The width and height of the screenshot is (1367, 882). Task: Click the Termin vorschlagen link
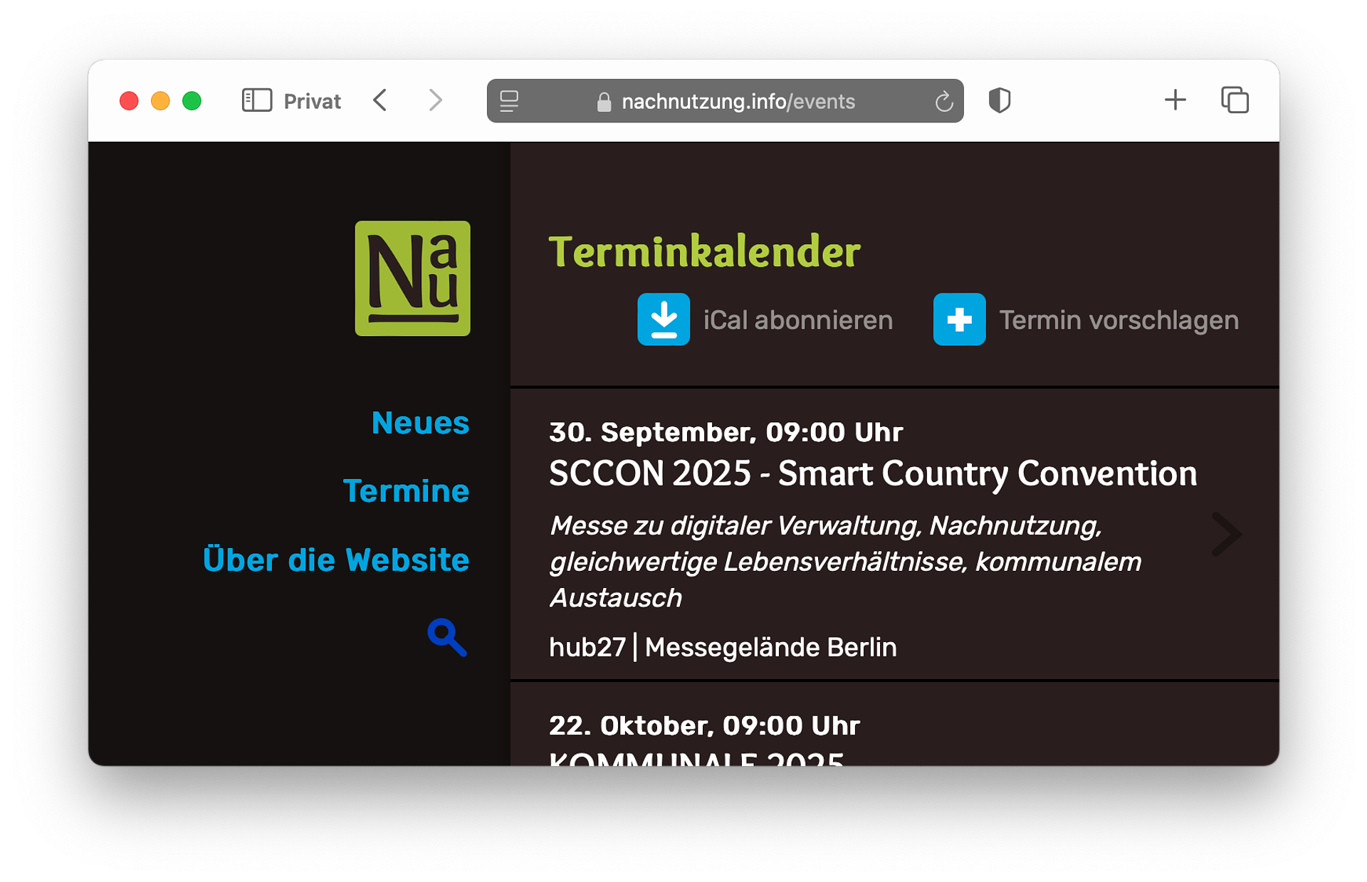pos(1119,320)
